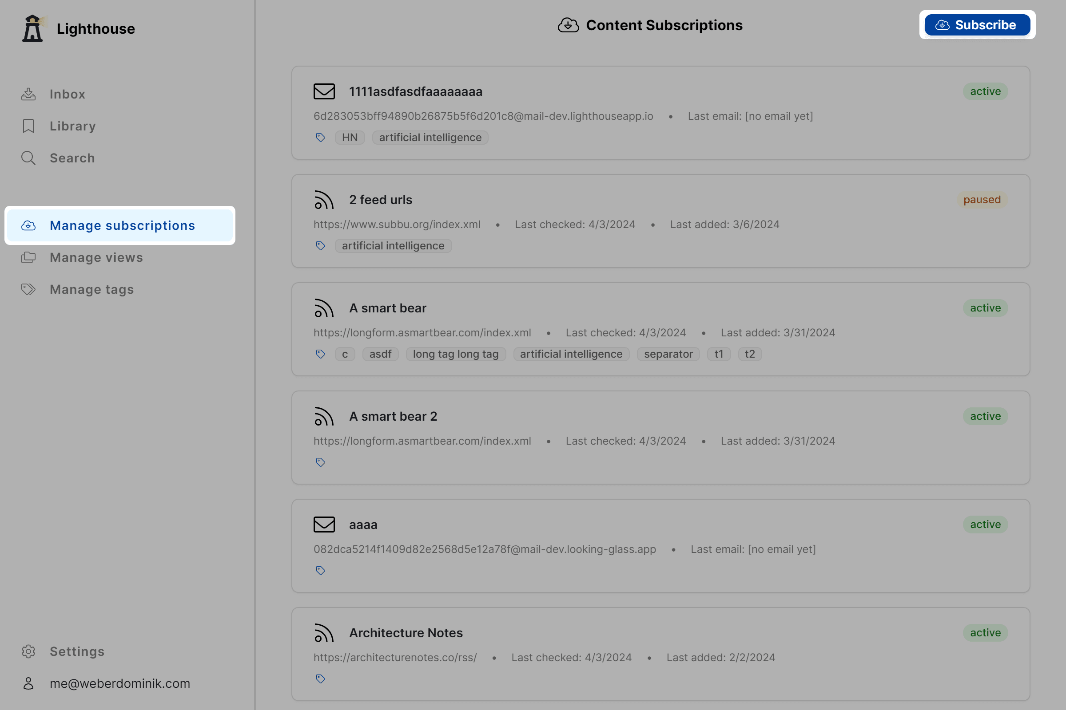Open the Inbox page

tap(67, 94)
